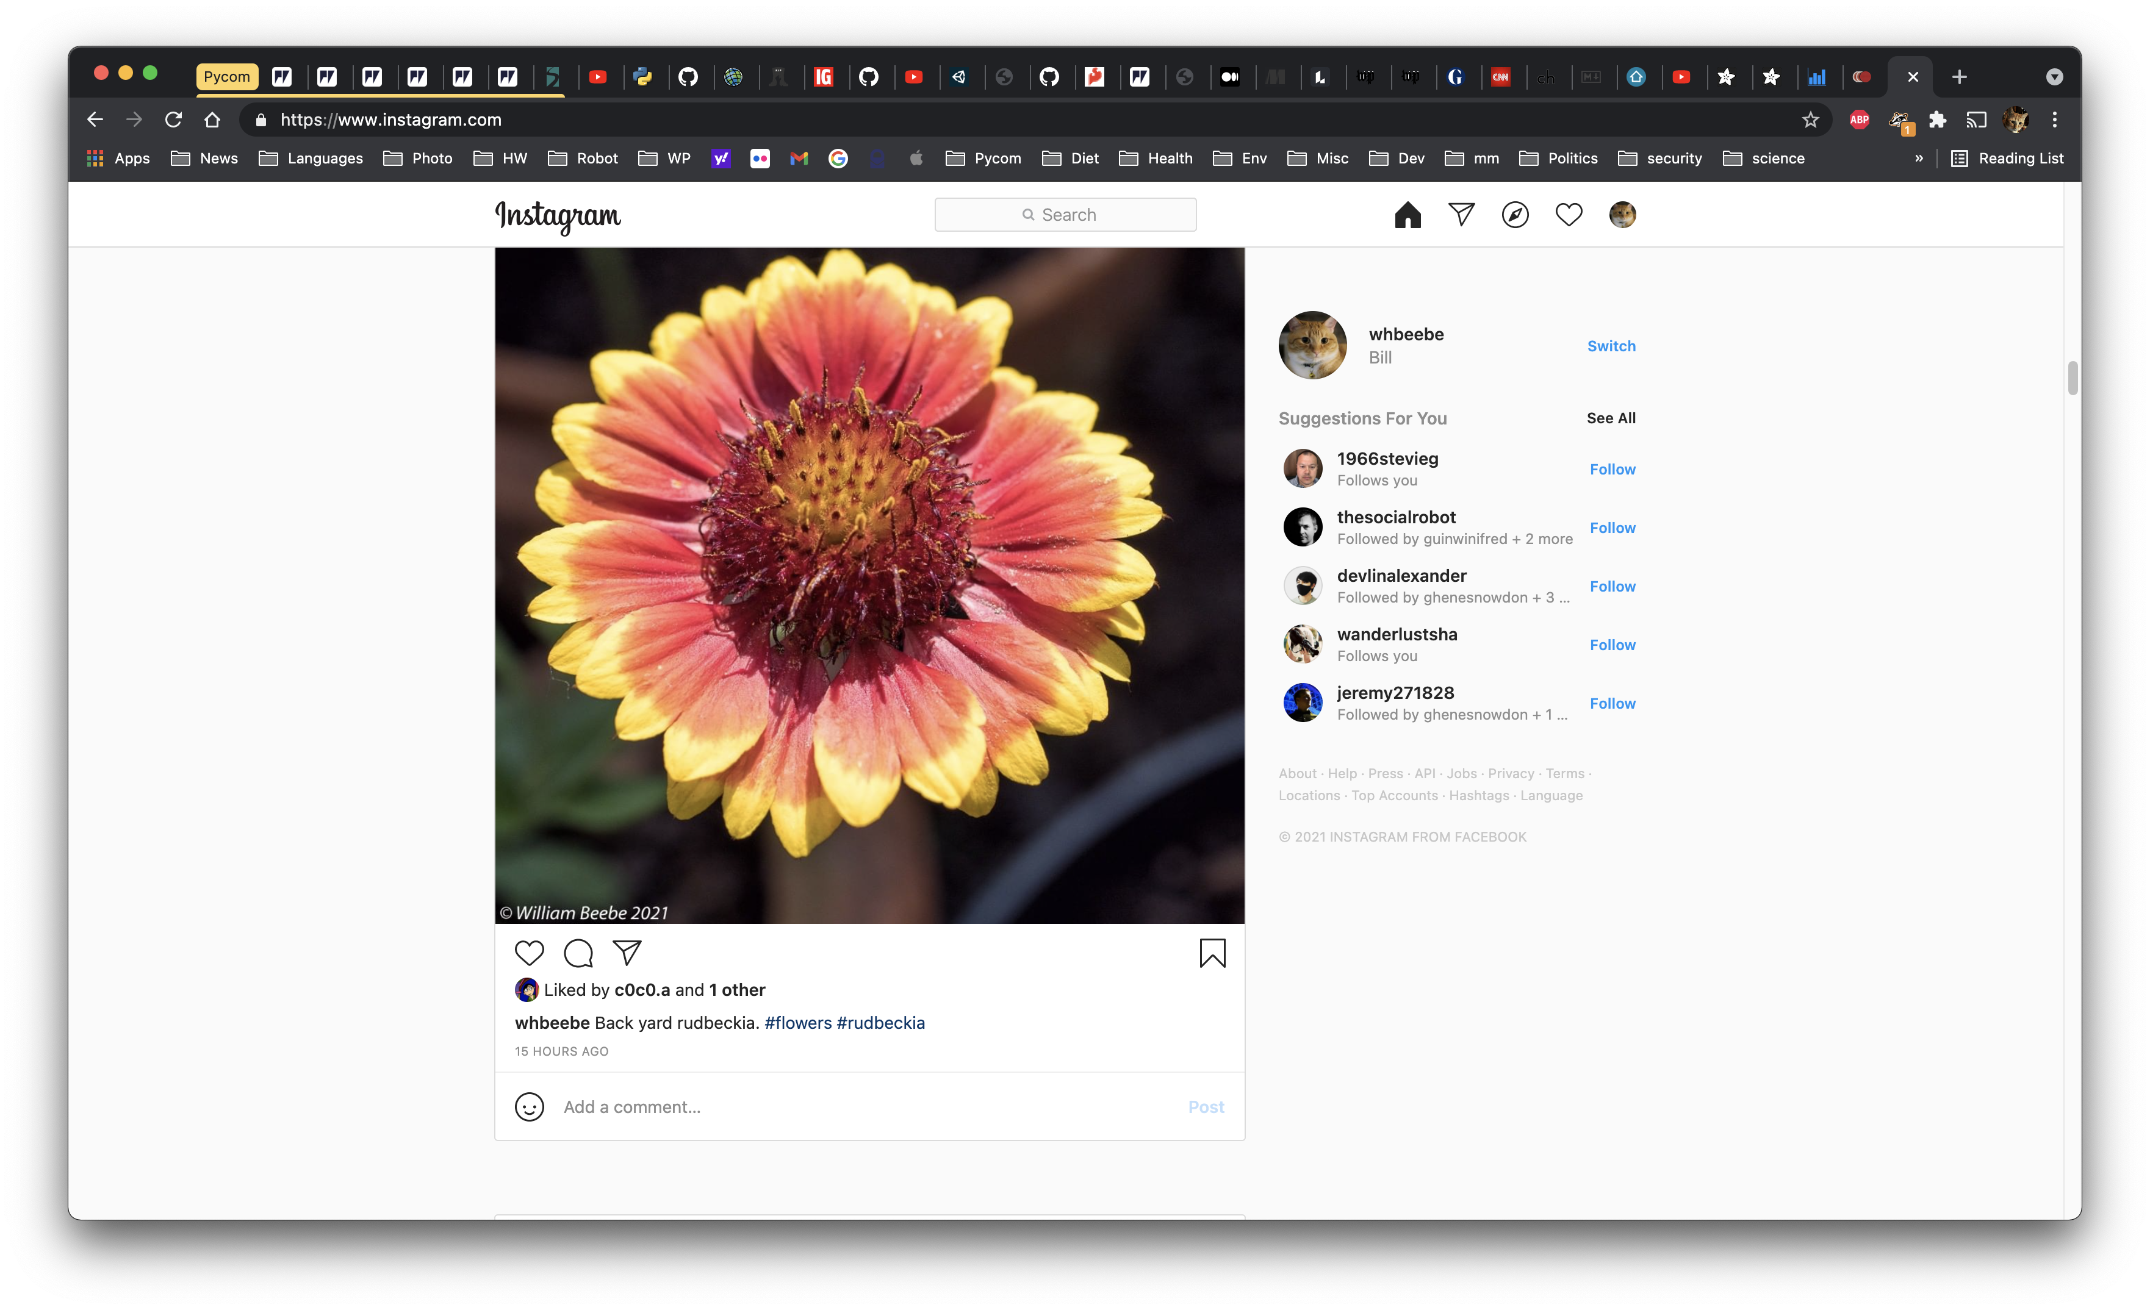Reload the page with refresh icon
Screen dimensions: 2150x1310
[173, 120]
